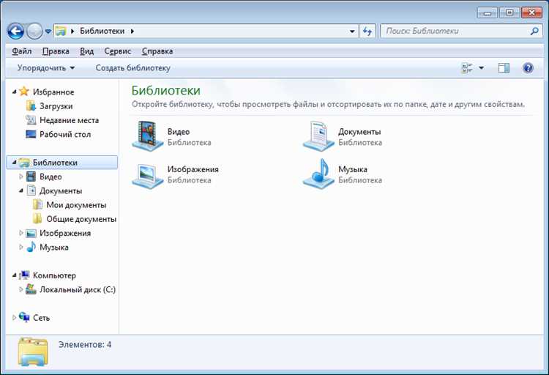The width and height of the screenshot is (549, 375).
Task: Collapse the Библиотеки tree node
Action: (14, 163)
